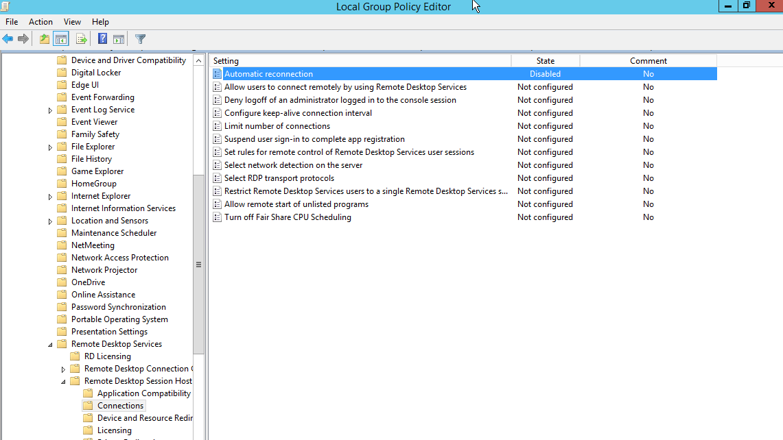Image resolution: width=783 pixels, height=440 pixels.
Task: Click the tree pane vertical scrollbar thumb
Action: [x=198, y=265]
